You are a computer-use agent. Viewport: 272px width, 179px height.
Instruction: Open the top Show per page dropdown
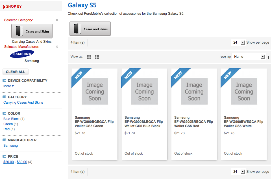[238, 42]
